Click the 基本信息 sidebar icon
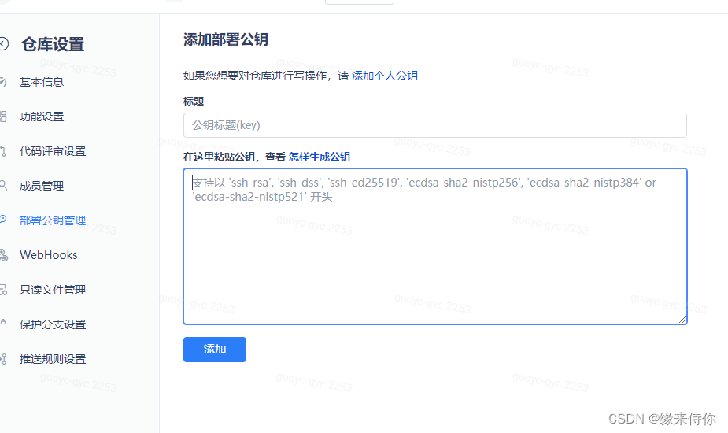The width and height of the screenshot is (728, 433). pyautogui.click(x=3, y=82)
